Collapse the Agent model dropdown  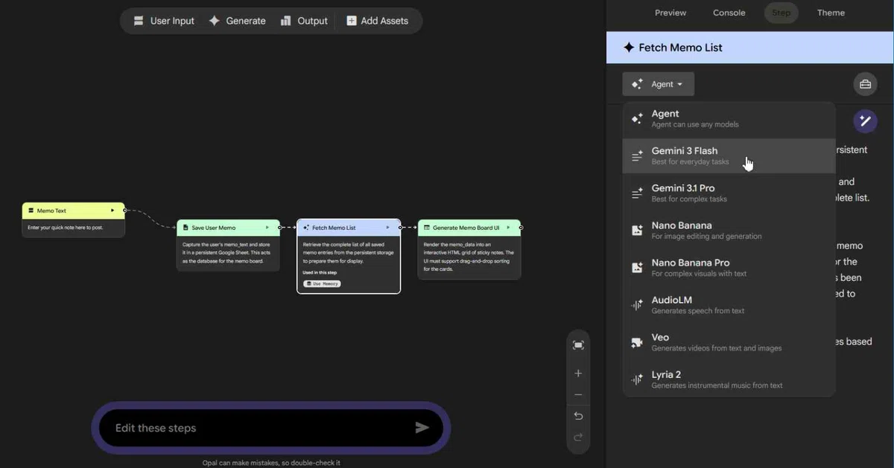coord(658,84)
